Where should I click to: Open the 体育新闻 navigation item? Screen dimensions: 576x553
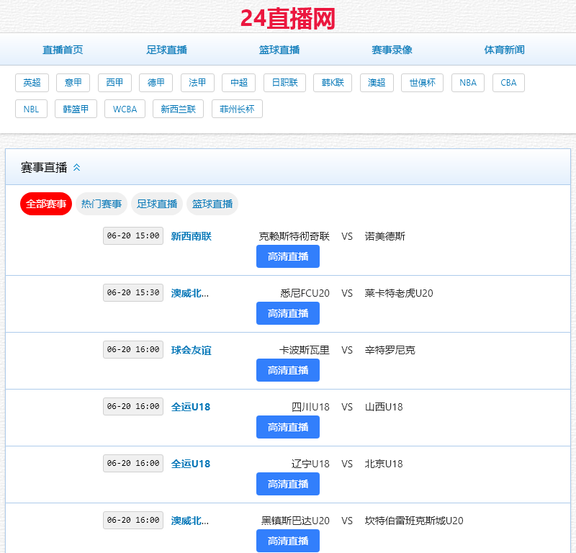(x=505, y=50)
